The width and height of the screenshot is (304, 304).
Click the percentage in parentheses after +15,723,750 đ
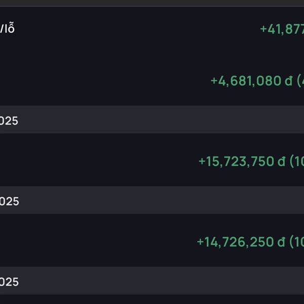coord(297,161)
